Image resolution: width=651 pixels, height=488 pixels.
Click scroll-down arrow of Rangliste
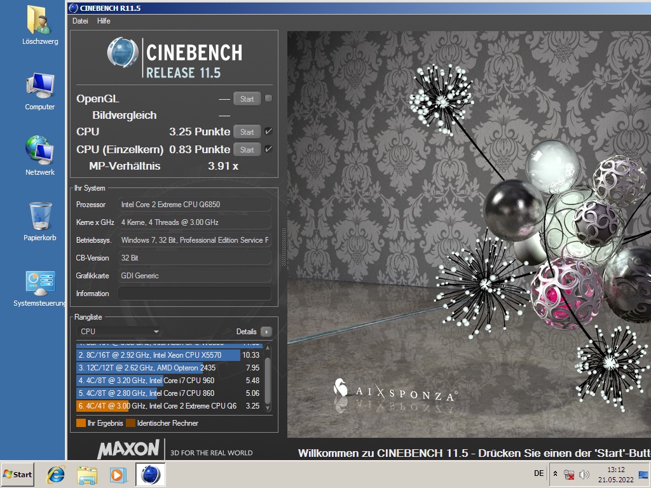268,408
